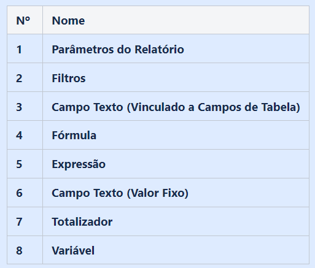315x268 pixels.
Task: Click number 1 cell
Action: pos(25,49)
